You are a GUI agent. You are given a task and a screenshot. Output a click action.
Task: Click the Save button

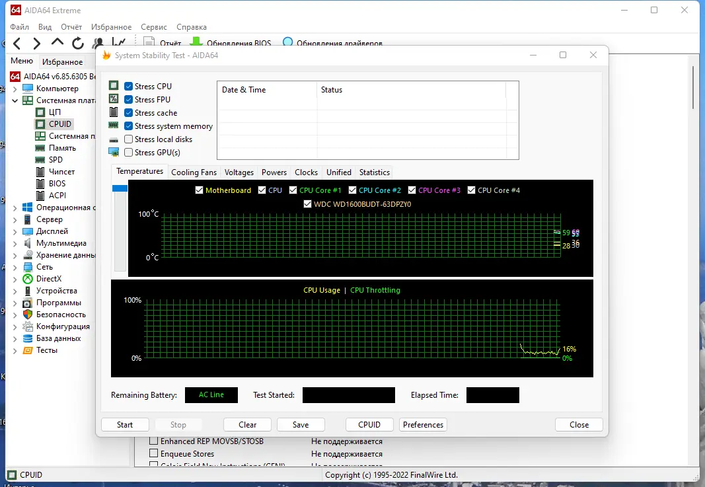pos(301,424)
